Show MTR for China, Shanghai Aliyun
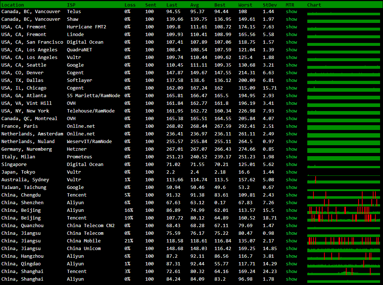Screen dimensions: 383x285 point(291,279)
